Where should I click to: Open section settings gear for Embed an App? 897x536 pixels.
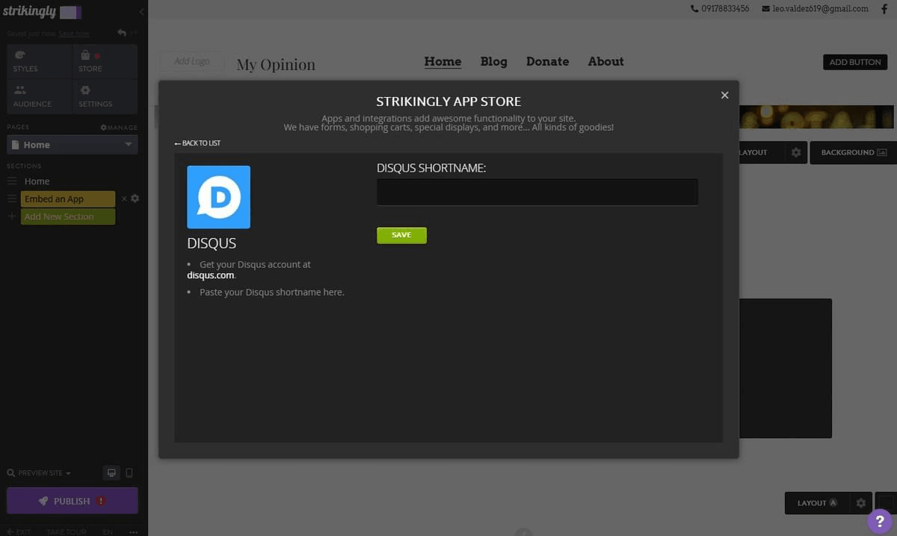click(135, 199)
